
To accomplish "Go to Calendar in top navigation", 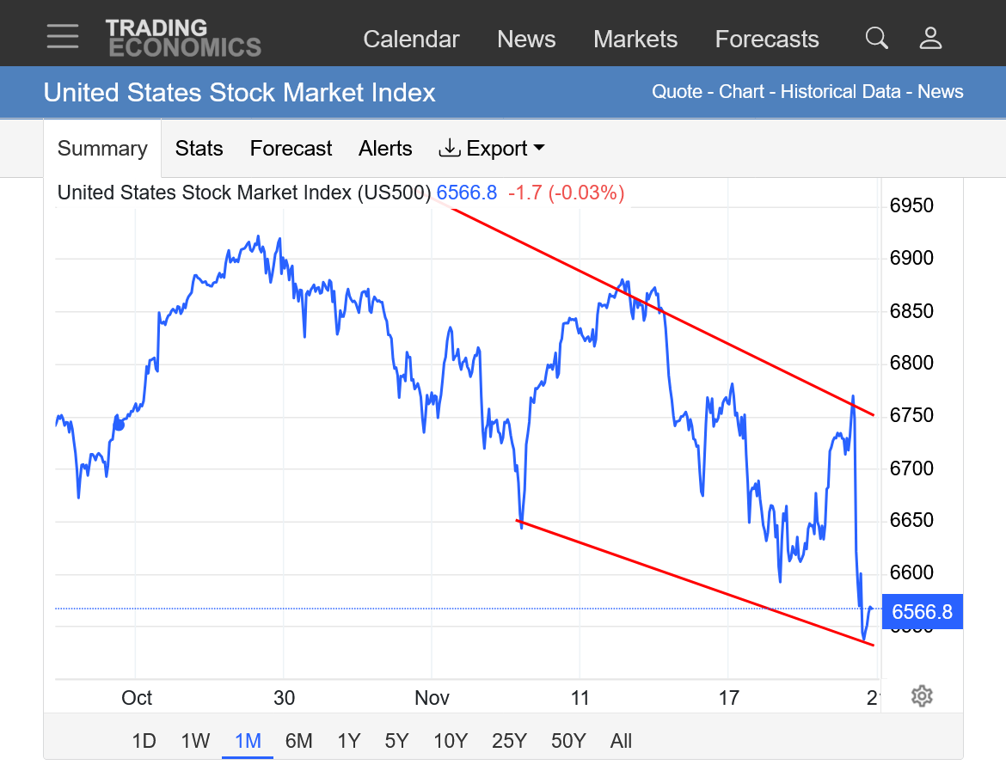I will click(x=411, y=40).
